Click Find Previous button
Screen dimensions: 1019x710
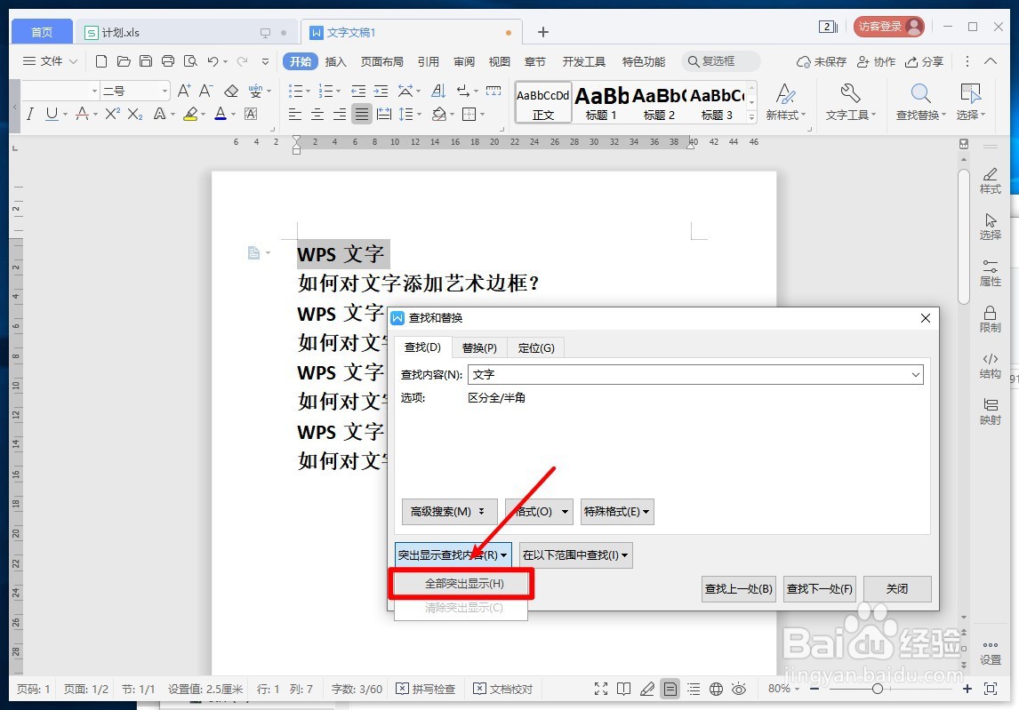click(x=739, y=589)
